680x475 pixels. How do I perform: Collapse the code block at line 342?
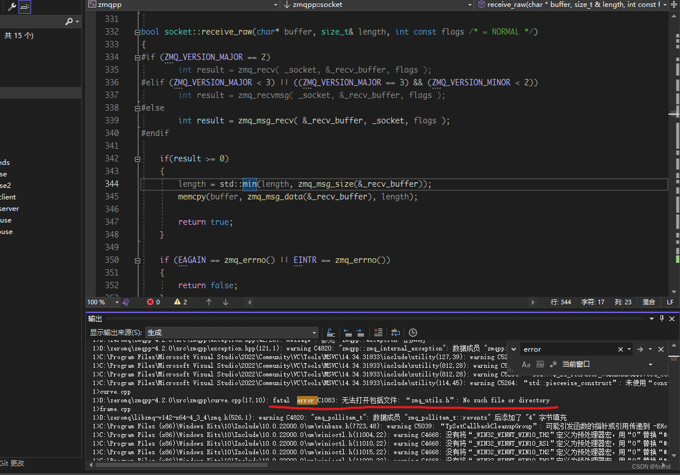point(137,159)
